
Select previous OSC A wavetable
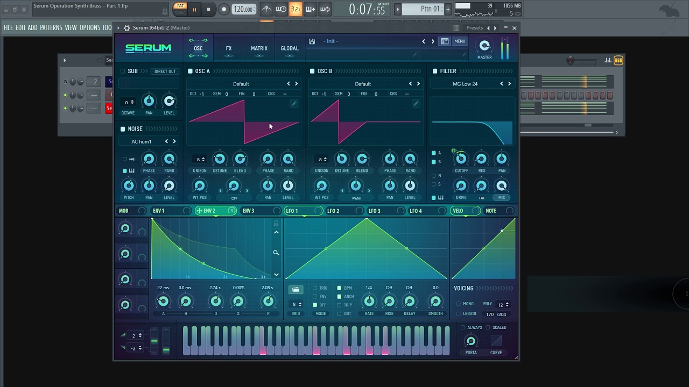point(289,84)
